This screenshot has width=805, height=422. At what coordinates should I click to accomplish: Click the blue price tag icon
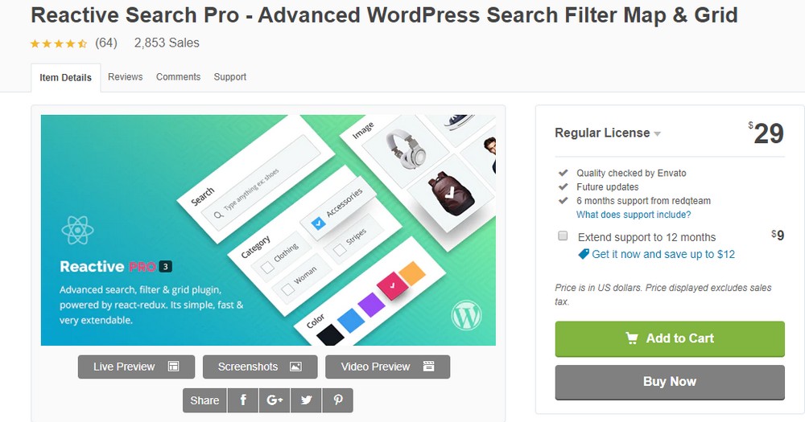pos(583,254)
